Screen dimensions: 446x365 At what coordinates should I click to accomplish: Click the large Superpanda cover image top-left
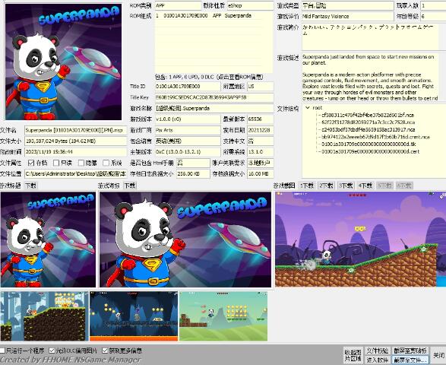[x=63, y=62]
